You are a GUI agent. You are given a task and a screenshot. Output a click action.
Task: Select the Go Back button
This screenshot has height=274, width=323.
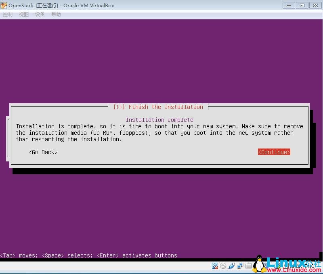[43, 152]
